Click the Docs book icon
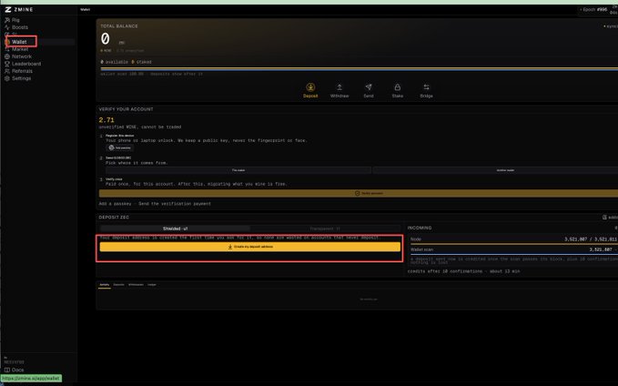The width and height of the screenshot is (618, 386). point(7,370)
